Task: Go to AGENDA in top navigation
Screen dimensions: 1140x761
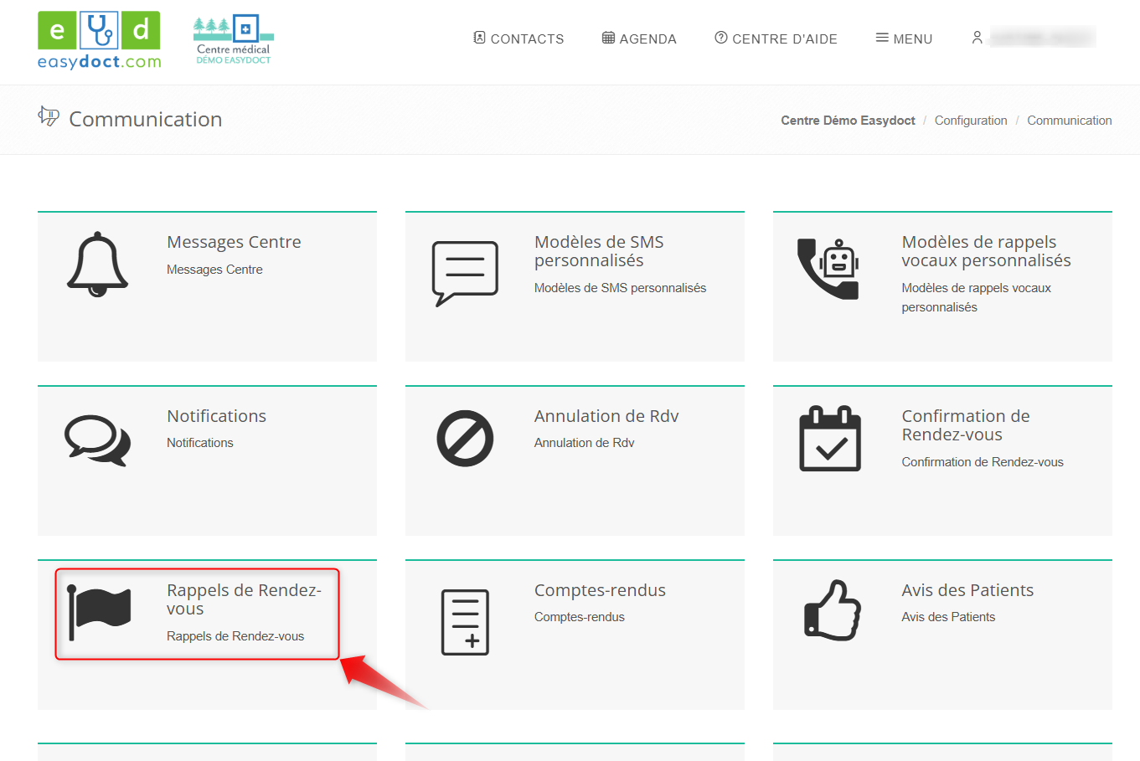Action: 639,39
